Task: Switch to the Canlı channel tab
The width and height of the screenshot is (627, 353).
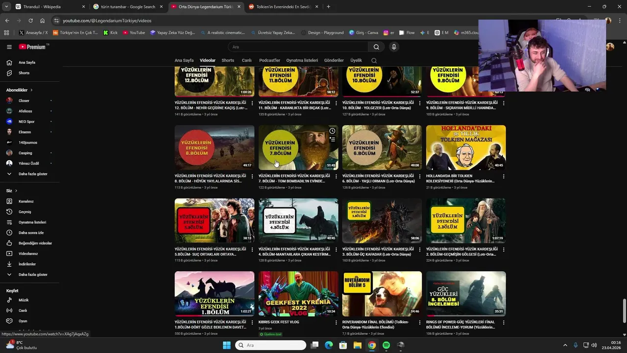Action: pyautogui.click(x=247, y=60)
